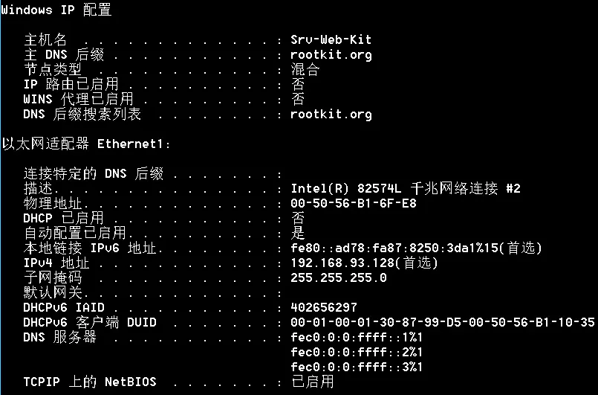Screen dimensions: 598x395
Task: Click the DNS server fec0:0:0:ffff::1%1
Action: click(357, 337)
